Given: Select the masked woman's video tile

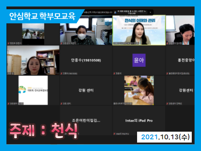Looking at the screenshot, I should click(x=86, y=30).
